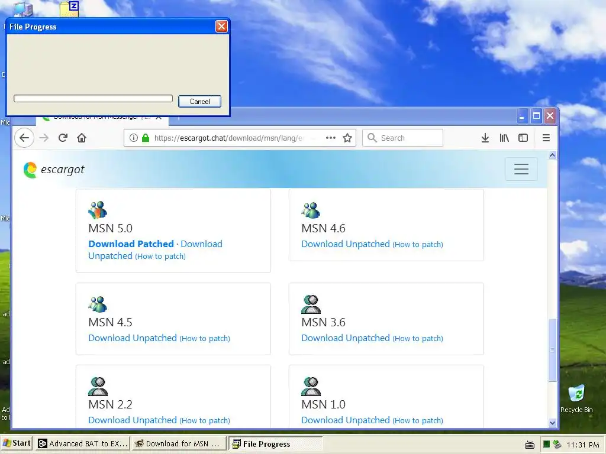Minimize the Firefox window
Screen dimensions: 606x454
click(522, 116)
